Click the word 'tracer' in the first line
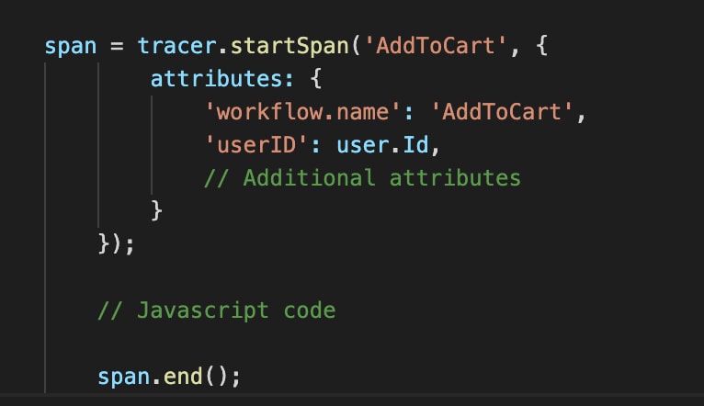The width and height of the screenshot is (704, 406). pos(176,46)
